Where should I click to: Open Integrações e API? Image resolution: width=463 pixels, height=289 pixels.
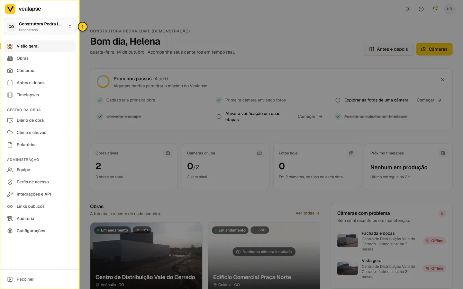pyautogui.click(x=40, y=194)
